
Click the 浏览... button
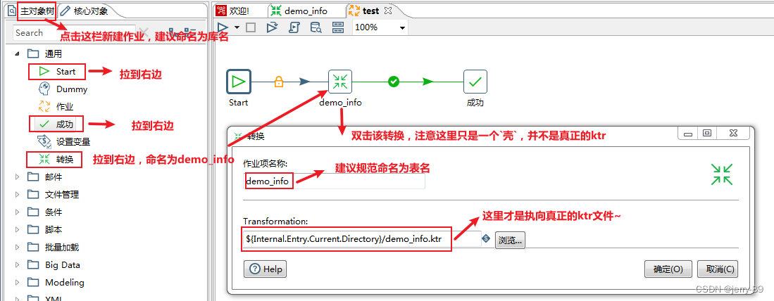coord(510,241)
